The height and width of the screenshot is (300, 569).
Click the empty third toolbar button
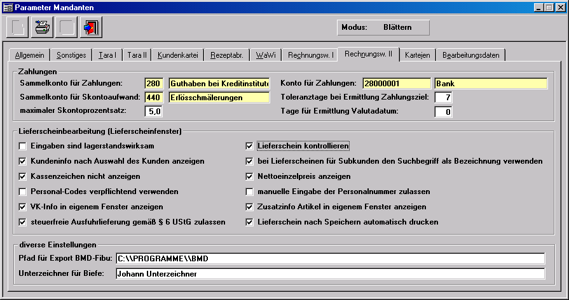click(x=67, y=28)
